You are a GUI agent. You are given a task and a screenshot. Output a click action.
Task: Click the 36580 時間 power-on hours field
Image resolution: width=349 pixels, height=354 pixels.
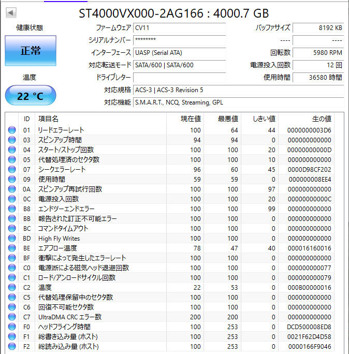point(318,78)
